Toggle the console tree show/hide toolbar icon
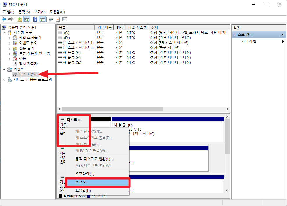287x206 pixels. point(27,19)
